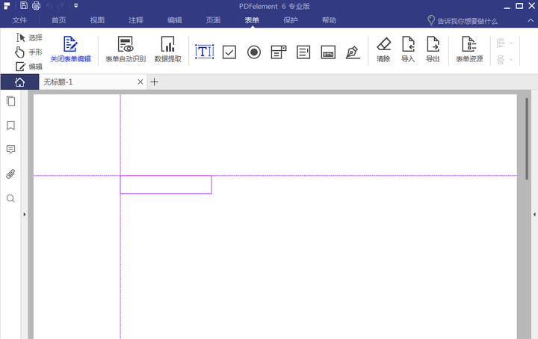Open the search panel magnifier
The height and width of the screenshot is (339, 538).
10,198
